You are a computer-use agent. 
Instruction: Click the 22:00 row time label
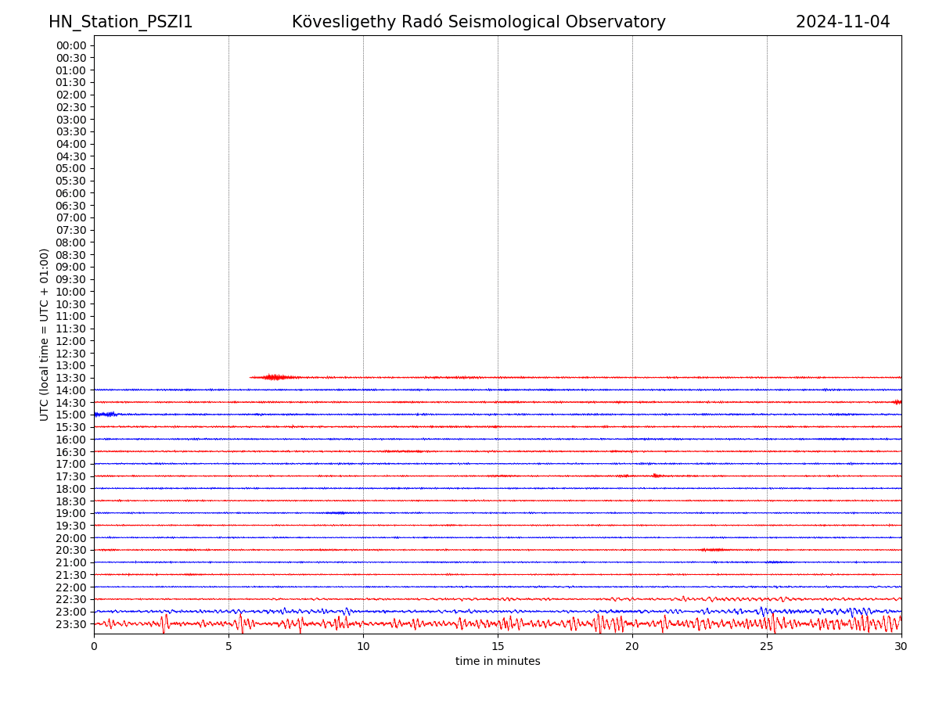(70, 587)
